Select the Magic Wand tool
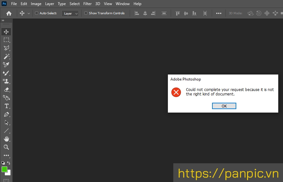The height and width of the screenshot is (182, 283). [6, 56]
